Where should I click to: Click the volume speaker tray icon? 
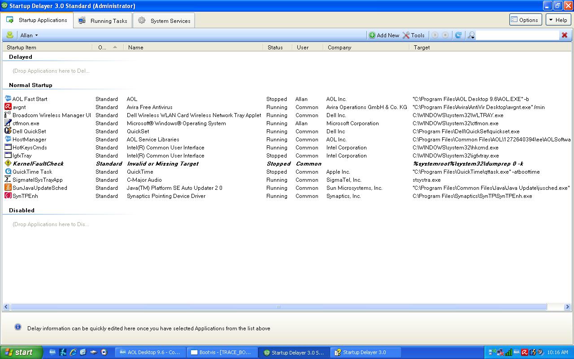click(540, 352)
